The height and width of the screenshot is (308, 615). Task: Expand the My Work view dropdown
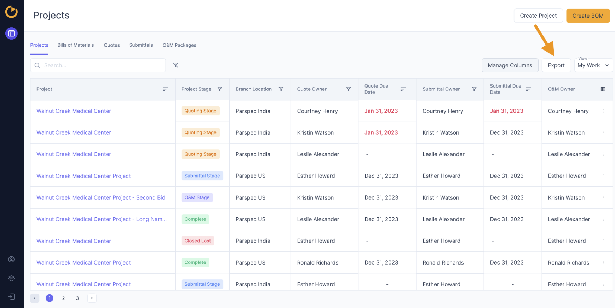coord(593,65)
